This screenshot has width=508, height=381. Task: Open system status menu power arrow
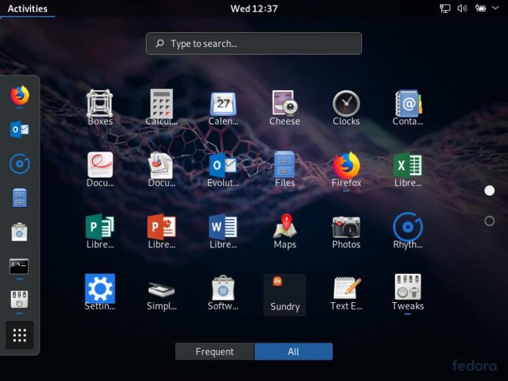495,9
